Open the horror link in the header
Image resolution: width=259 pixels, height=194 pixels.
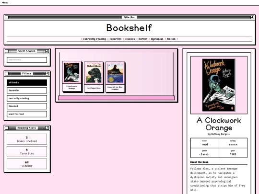tap(143, 39)
